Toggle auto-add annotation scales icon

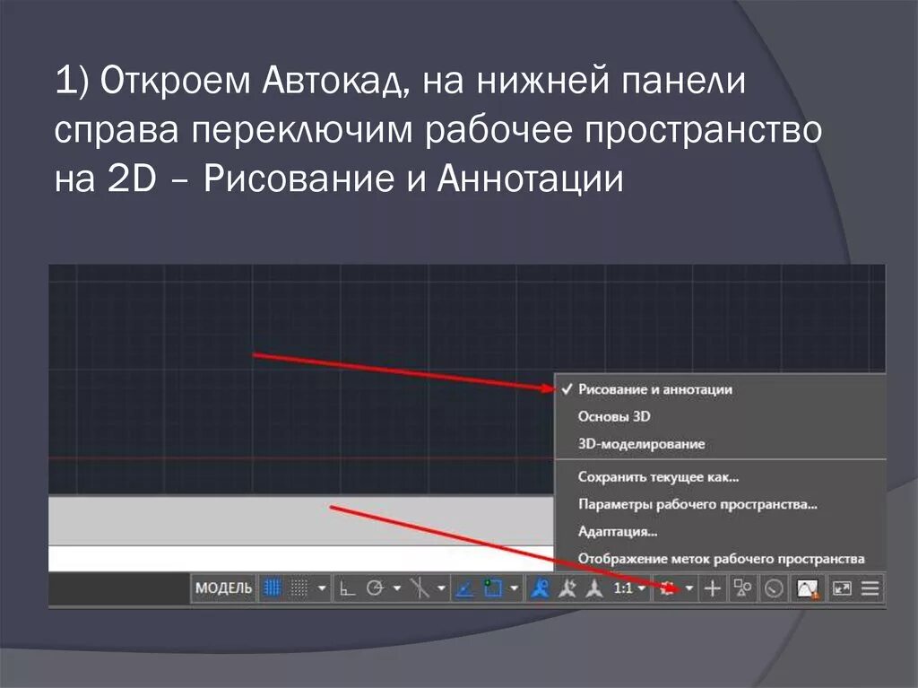pos(567,588)
